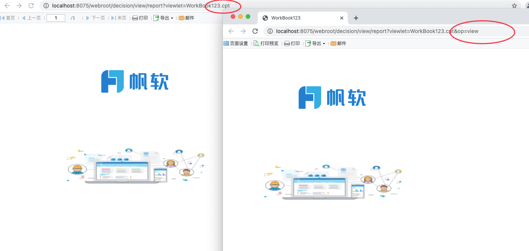Viewport: 529px width, 251px height.
Task: Click the 帆软 logo in the rear window report
Action: click(x=135, y=81)
